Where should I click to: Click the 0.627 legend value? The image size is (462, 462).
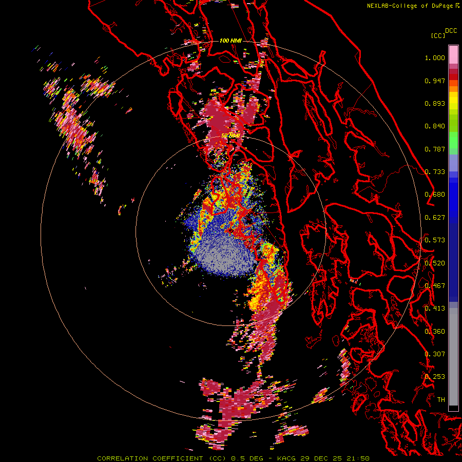435,218
